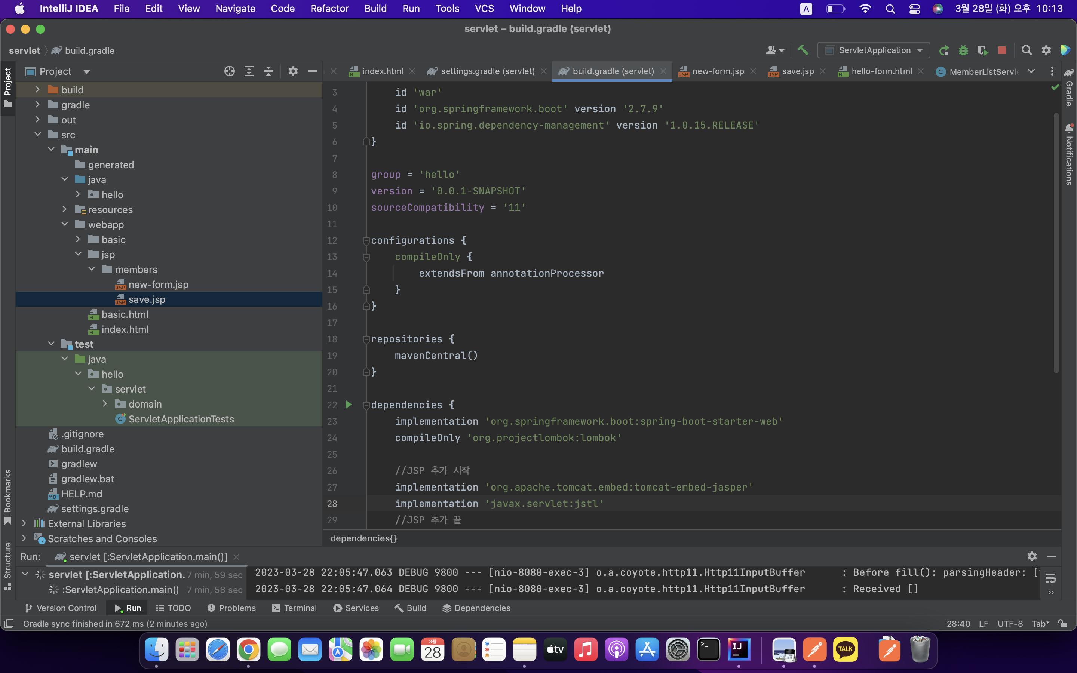Open the Services tool window
The width and height of the screenshot is (1077, 673).
(356, 608)
